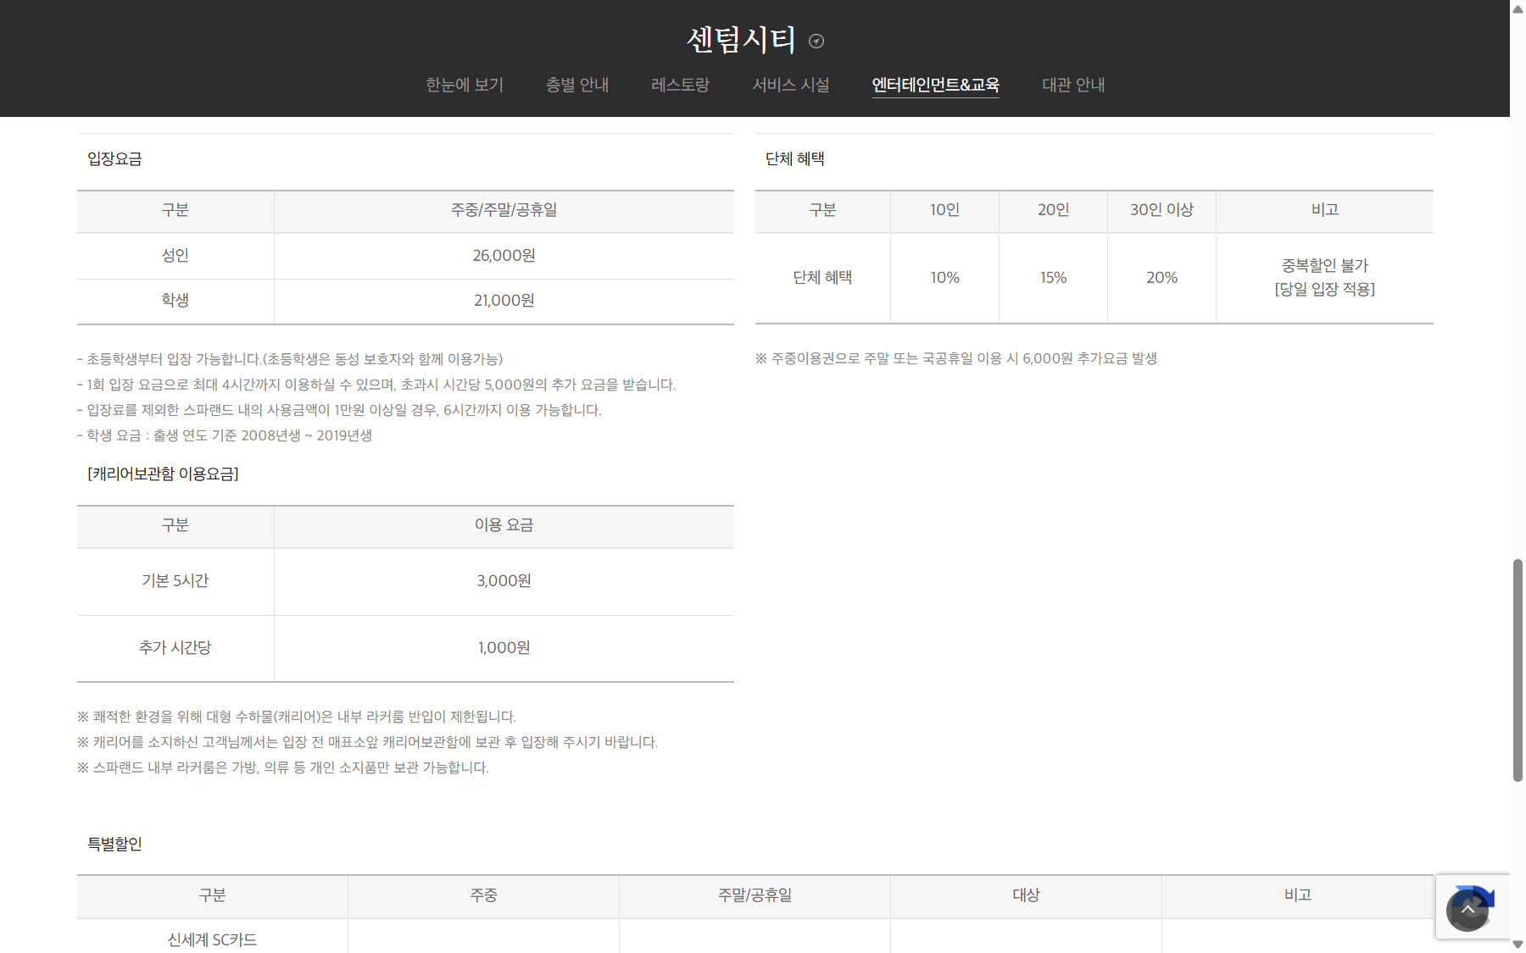Select the 10% group discount cell

coord(944,278)
